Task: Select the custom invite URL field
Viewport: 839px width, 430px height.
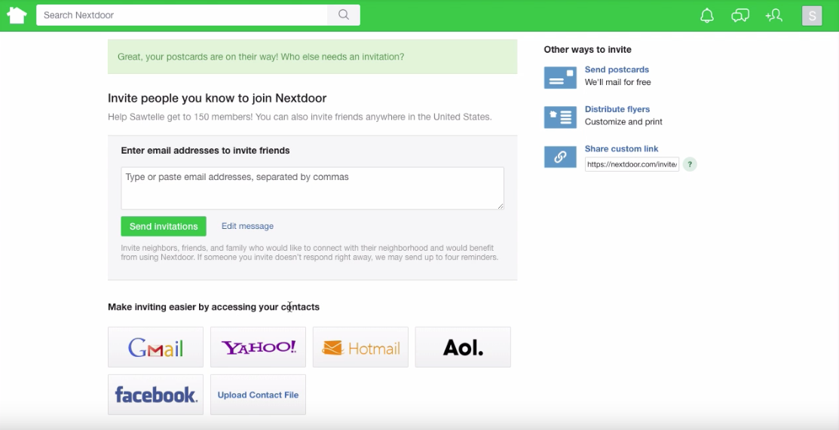Action: click(x=632, y=164)
